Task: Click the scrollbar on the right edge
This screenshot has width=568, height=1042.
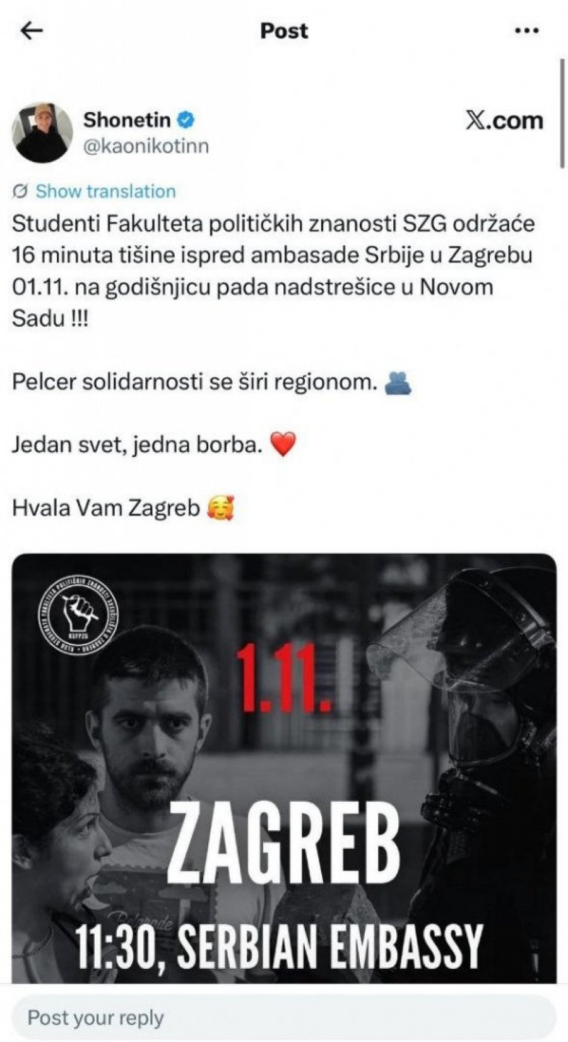Action: point(562,114)
